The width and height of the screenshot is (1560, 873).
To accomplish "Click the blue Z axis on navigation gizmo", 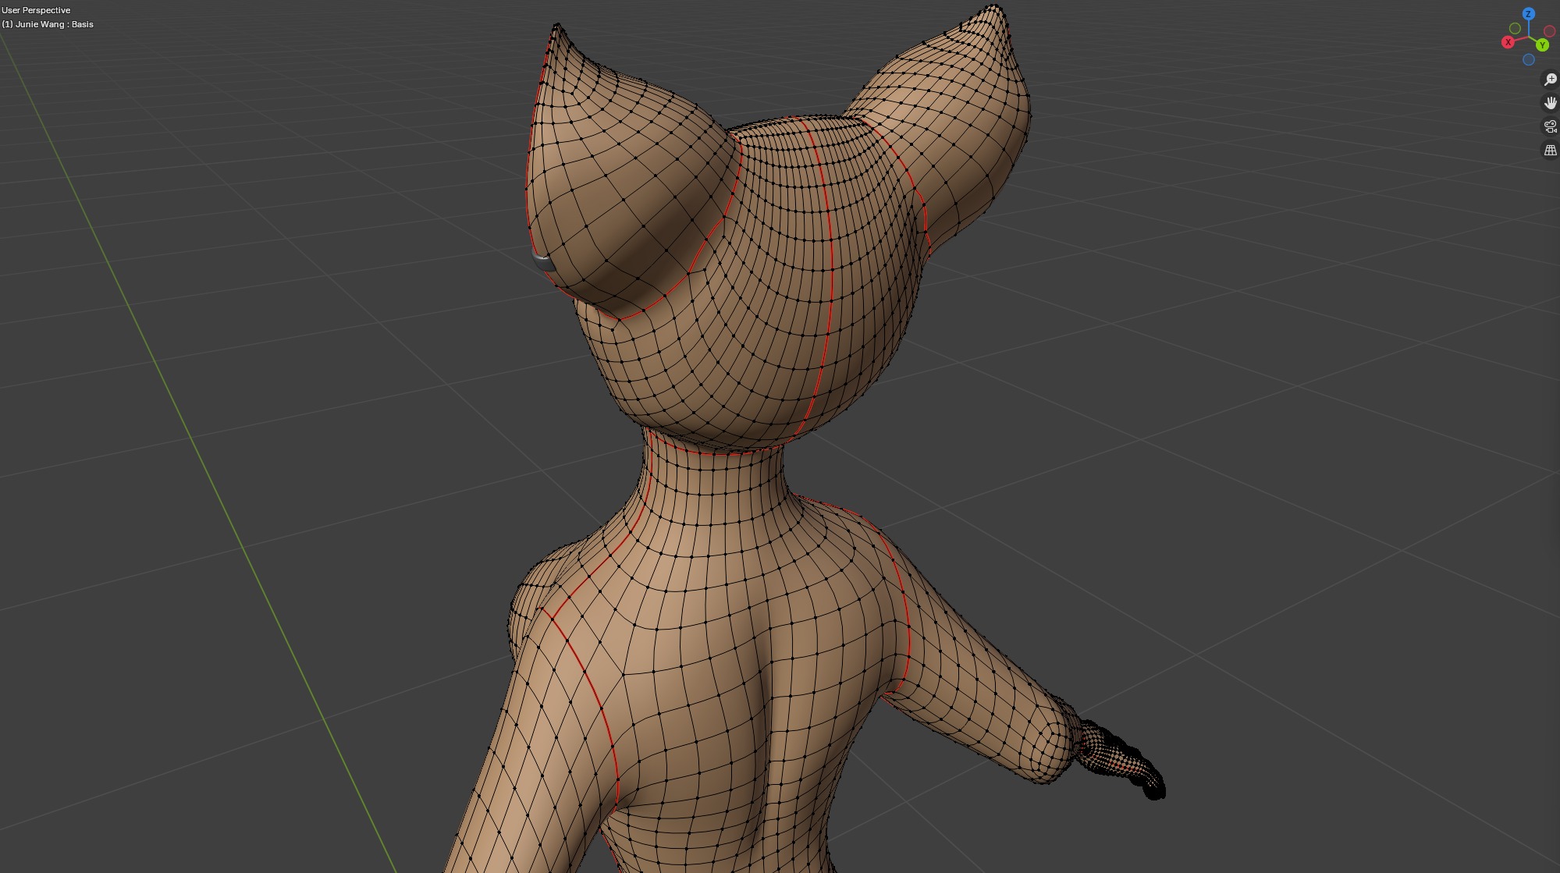I will pos(1529,14).
